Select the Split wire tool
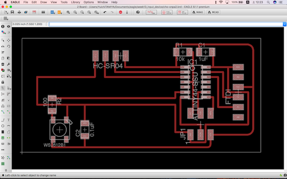287x179 pixels. click(x=3, y=100)
